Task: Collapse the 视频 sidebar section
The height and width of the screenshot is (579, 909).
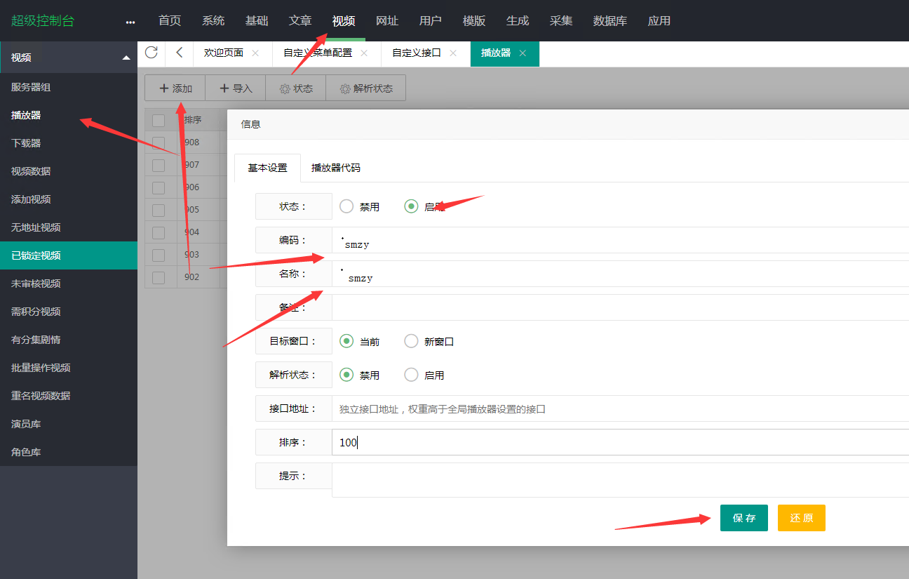Action: tap(126, 58)
